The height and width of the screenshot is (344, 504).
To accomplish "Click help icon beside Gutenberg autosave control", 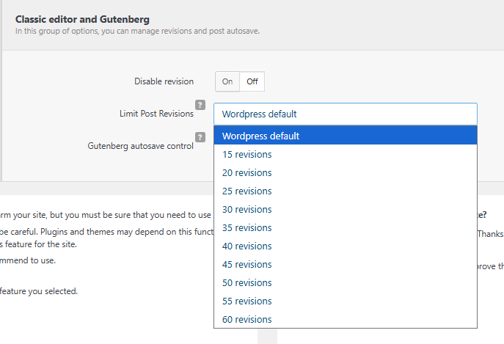I will click(x=200, y=137).
